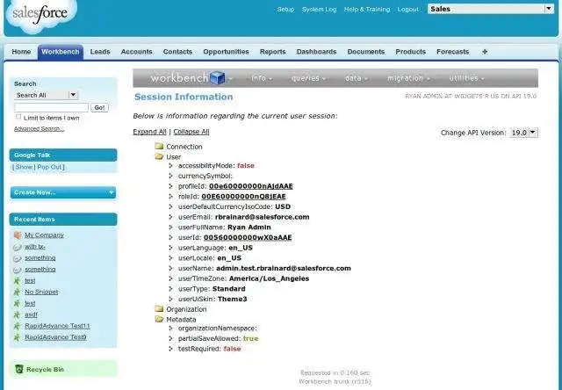This screenshot has height=390, width=562.
Task: Click the My Company recent item icon
Action: click(x=18, y=235)
